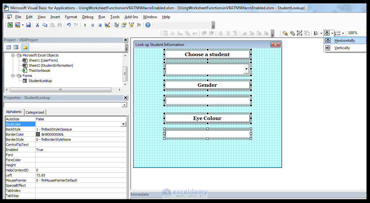Open the Add-Ins menu
The width and height of the screenshot is (370, 203).
(131, 17)
